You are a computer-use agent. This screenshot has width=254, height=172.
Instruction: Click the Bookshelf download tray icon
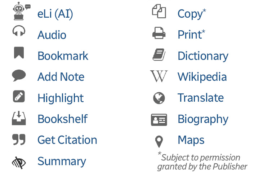click(19, 118)
